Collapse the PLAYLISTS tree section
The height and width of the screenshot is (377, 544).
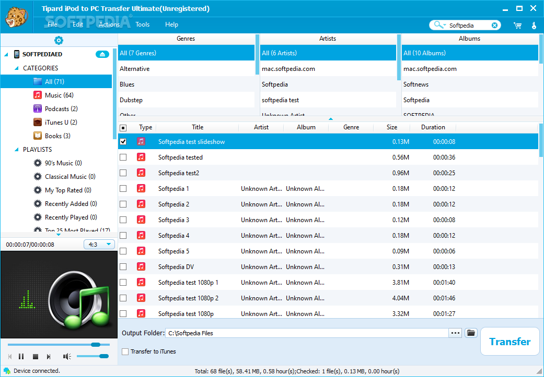[x=16, y=150]
